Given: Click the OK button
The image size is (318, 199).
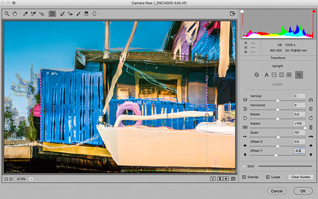Looking at the screenshot, I should [x=303, y=191].
